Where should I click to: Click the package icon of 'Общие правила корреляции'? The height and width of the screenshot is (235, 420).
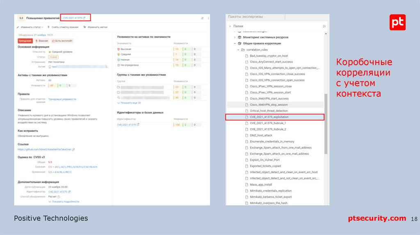point(240,43)
